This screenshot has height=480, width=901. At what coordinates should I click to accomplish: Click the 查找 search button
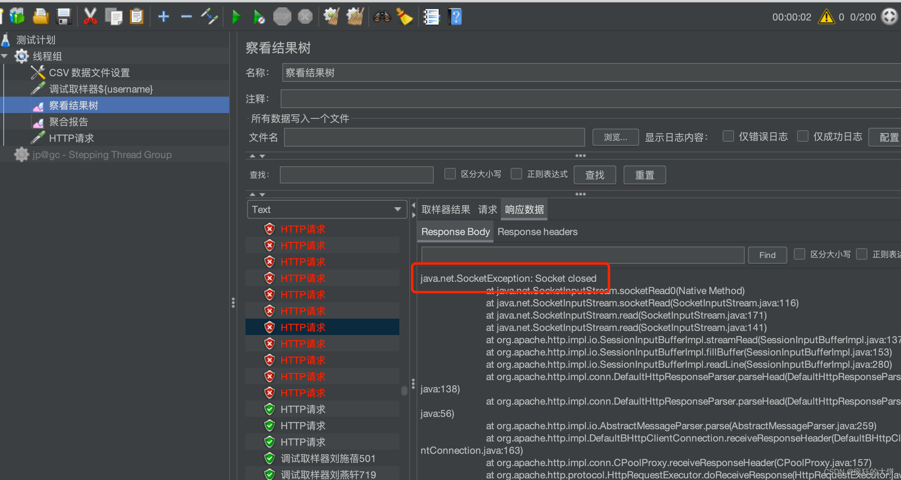597,174
